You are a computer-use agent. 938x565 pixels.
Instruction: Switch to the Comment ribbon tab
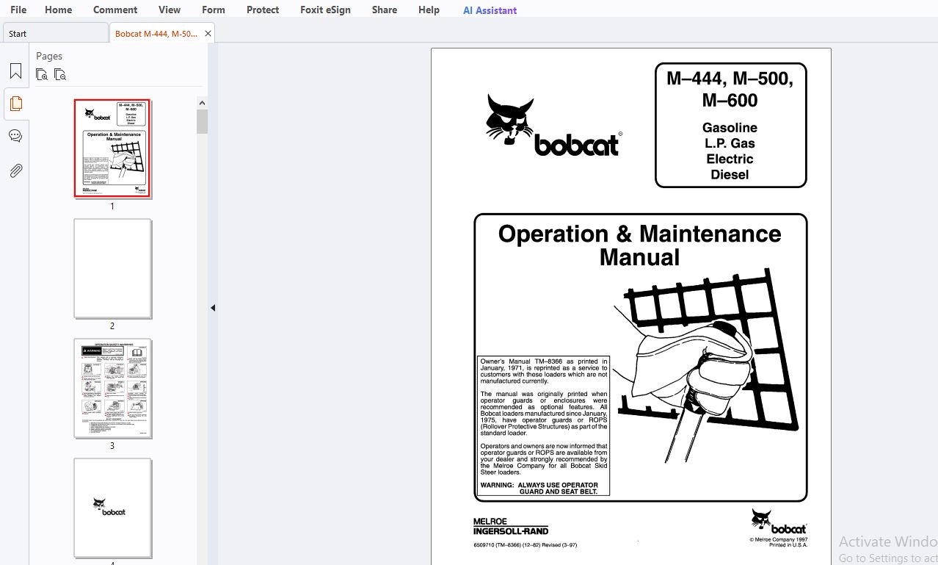115,10
